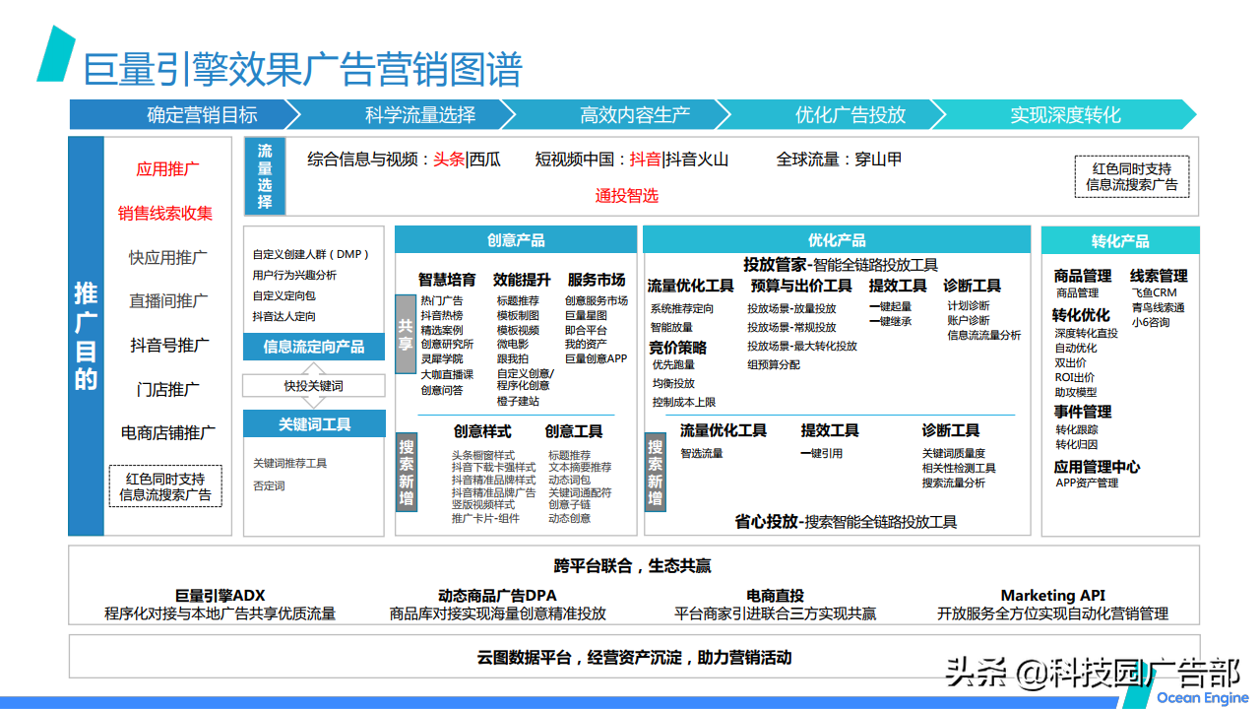Click 相关性检测工具
The image size is (1260, 709).
point(959,468)
